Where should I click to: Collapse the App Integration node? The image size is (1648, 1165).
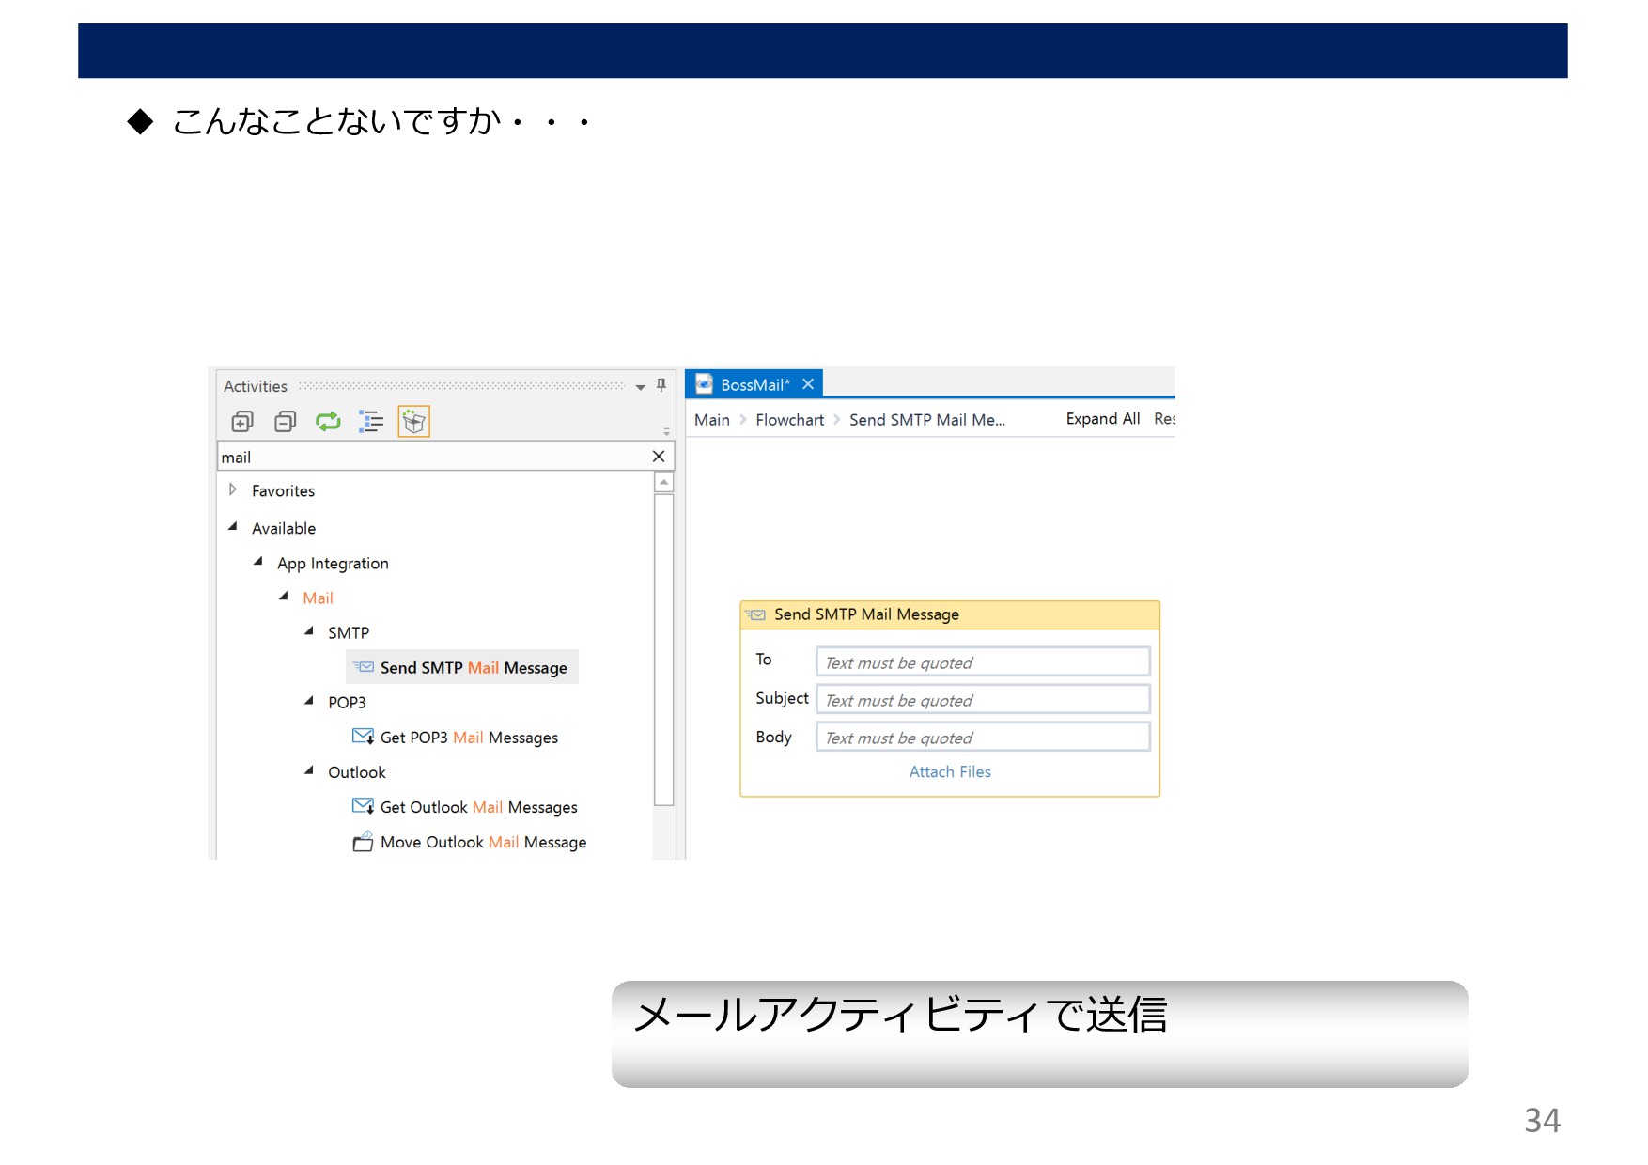click(x=258, y=562)
